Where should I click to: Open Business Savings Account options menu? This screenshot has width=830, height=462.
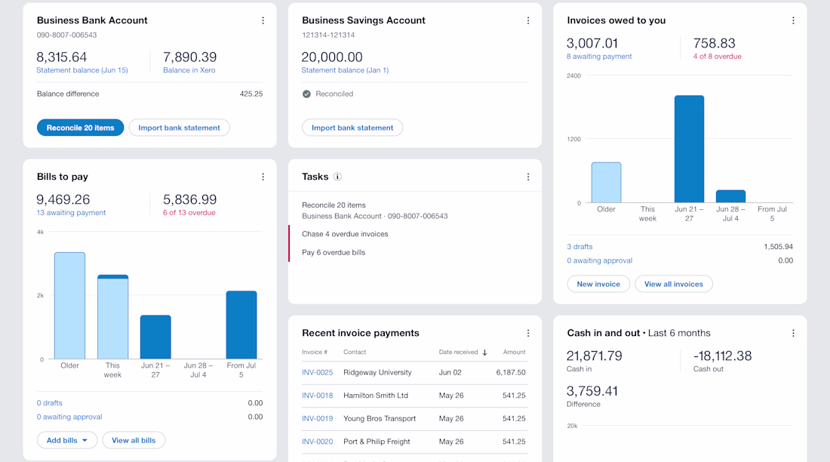[x=528, y=20]
